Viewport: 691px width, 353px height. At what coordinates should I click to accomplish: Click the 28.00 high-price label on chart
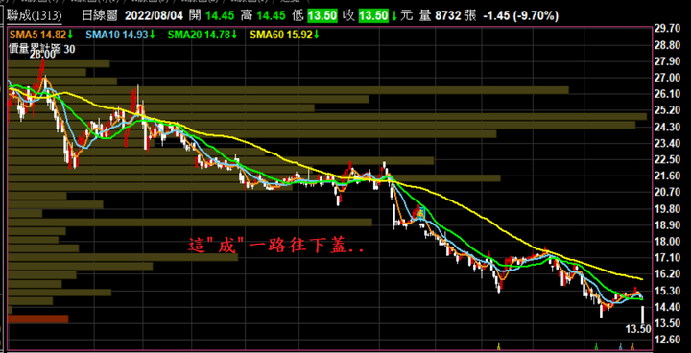pyautogui.click(x=43, y=55)
